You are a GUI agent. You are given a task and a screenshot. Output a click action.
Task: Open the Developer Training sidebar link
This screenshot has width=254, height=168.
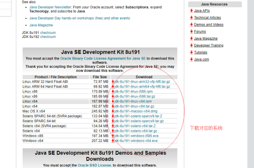pos(209,45)
